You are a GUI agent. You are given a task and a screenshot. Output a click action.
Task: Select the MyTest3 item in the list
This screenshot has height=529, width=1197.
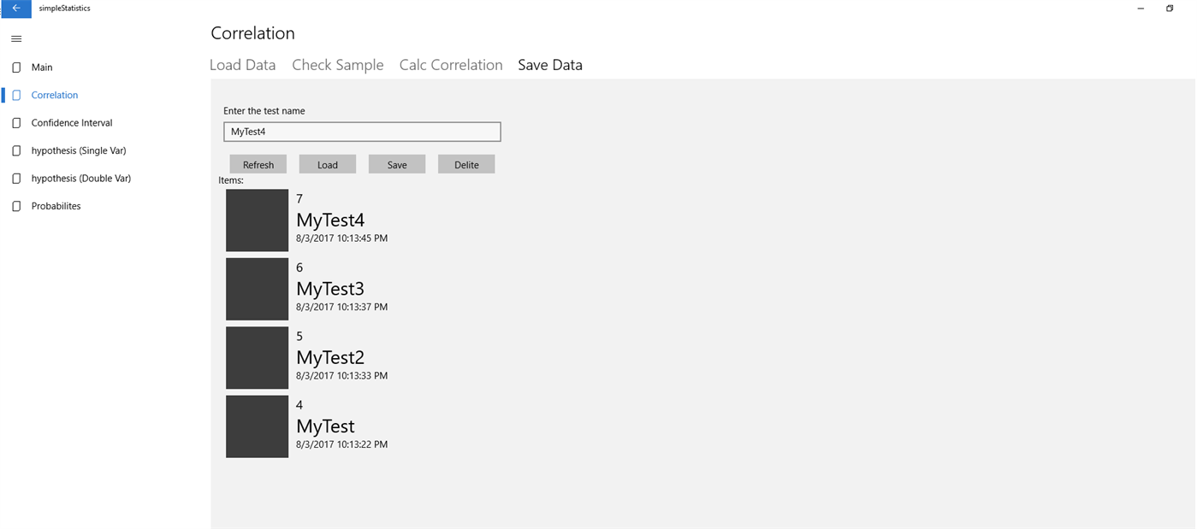coord(329,288)
